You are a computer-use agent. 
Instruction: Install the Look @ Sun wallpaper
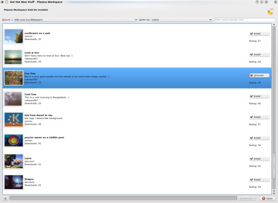pos(259,55)
